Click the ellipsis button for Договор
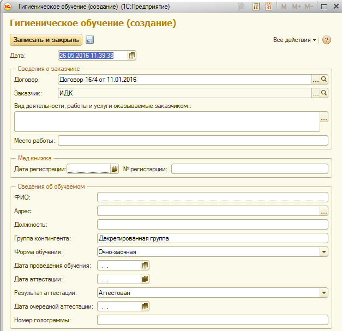 tap(315, 80)
